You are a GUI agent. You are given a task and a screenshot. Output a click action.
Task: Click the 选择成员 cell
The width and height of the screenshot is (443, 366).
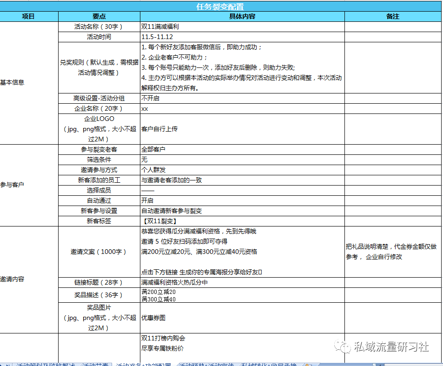coord(99,191)
